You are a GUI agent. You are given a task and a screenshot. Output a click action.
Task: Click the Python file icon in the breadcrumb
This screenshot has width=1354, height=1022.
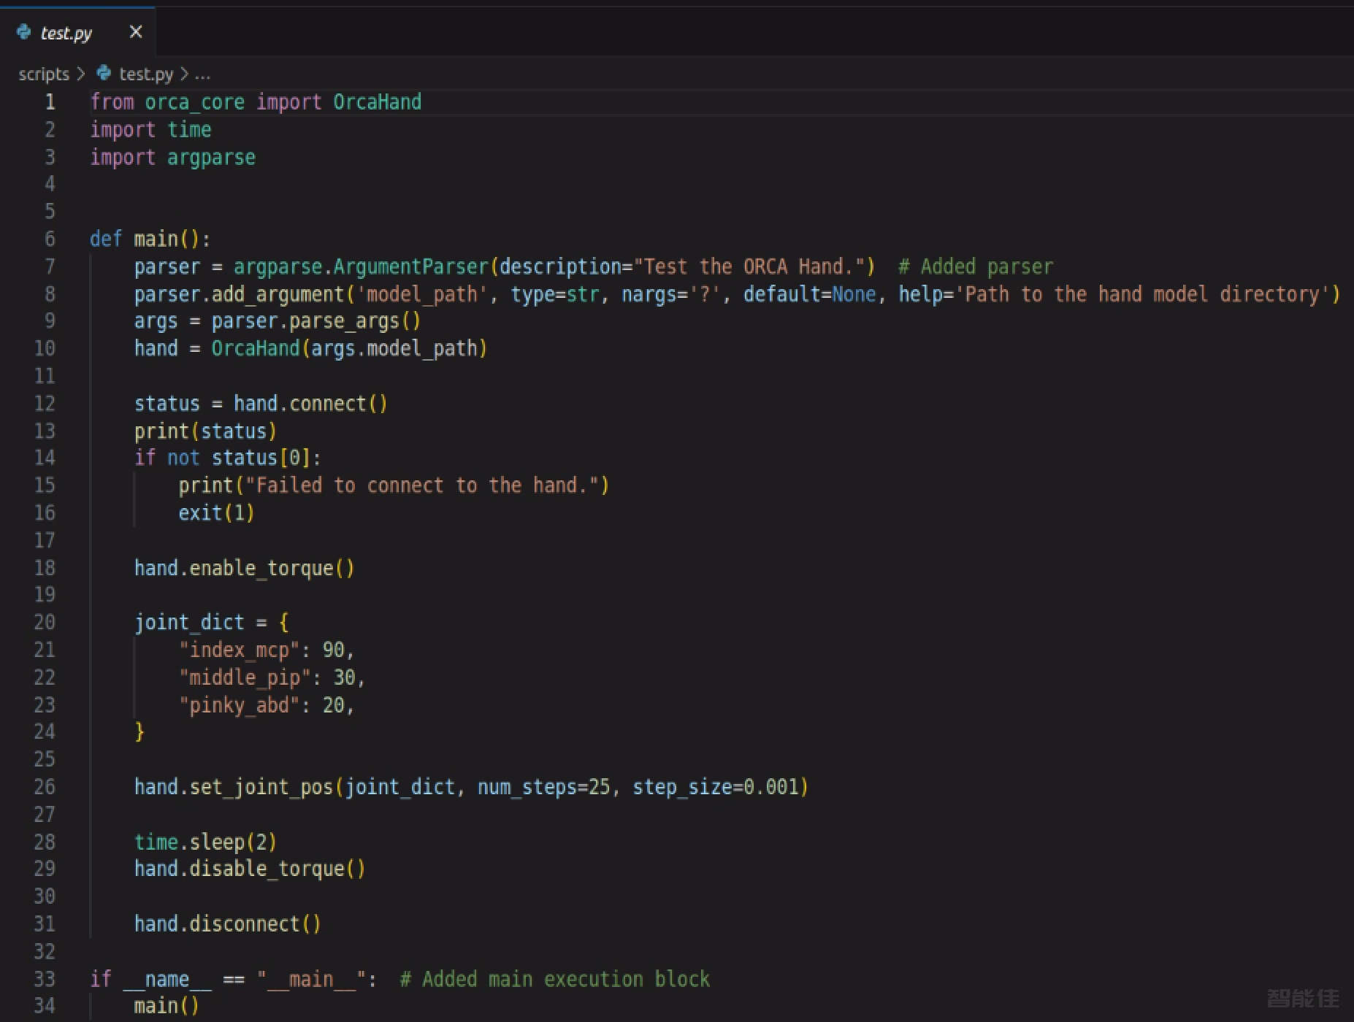click(x=104, y=73)
